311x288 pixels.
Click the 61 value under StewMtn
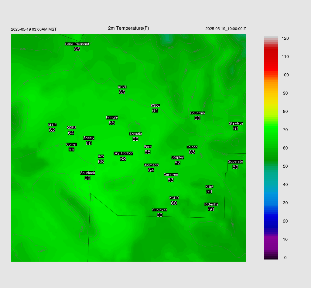[x=236, y=129]
